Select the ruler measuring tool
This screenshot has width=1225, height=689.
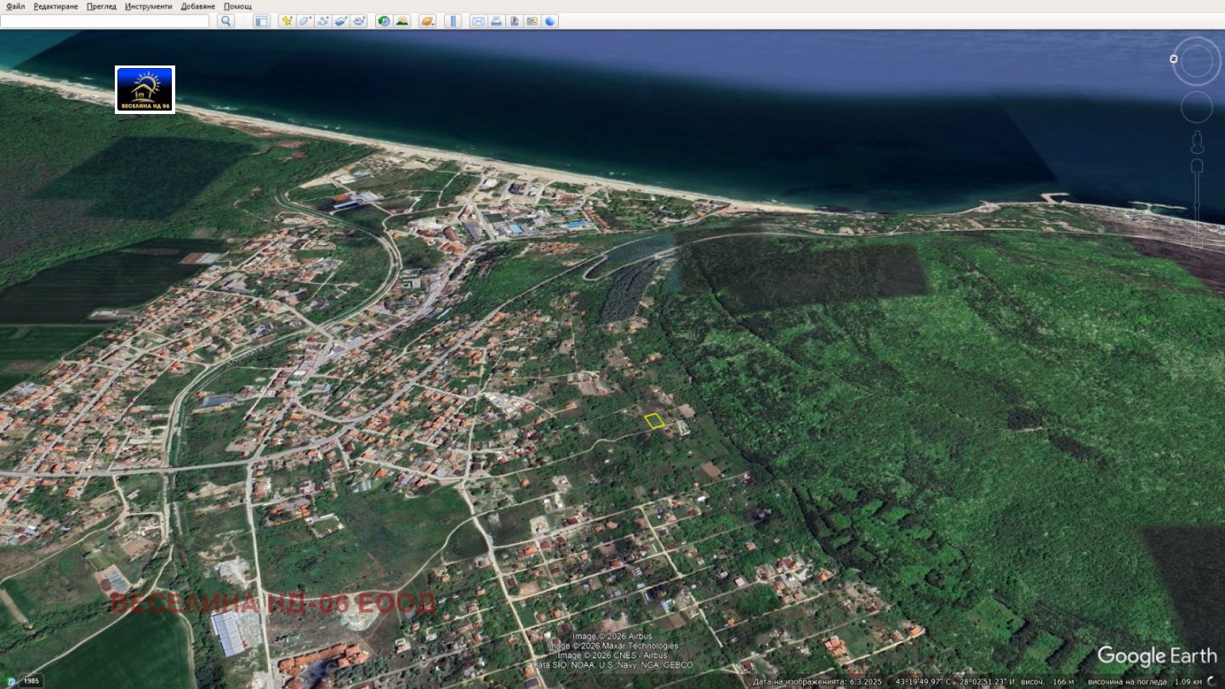tap(453, 21)
